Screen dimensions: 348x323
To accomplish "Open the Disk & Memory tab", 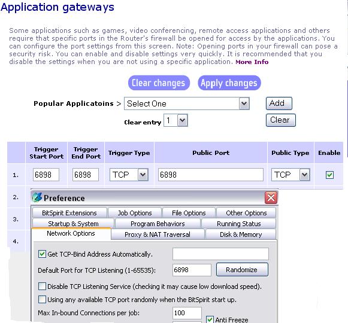I will [x=241, y=234].
